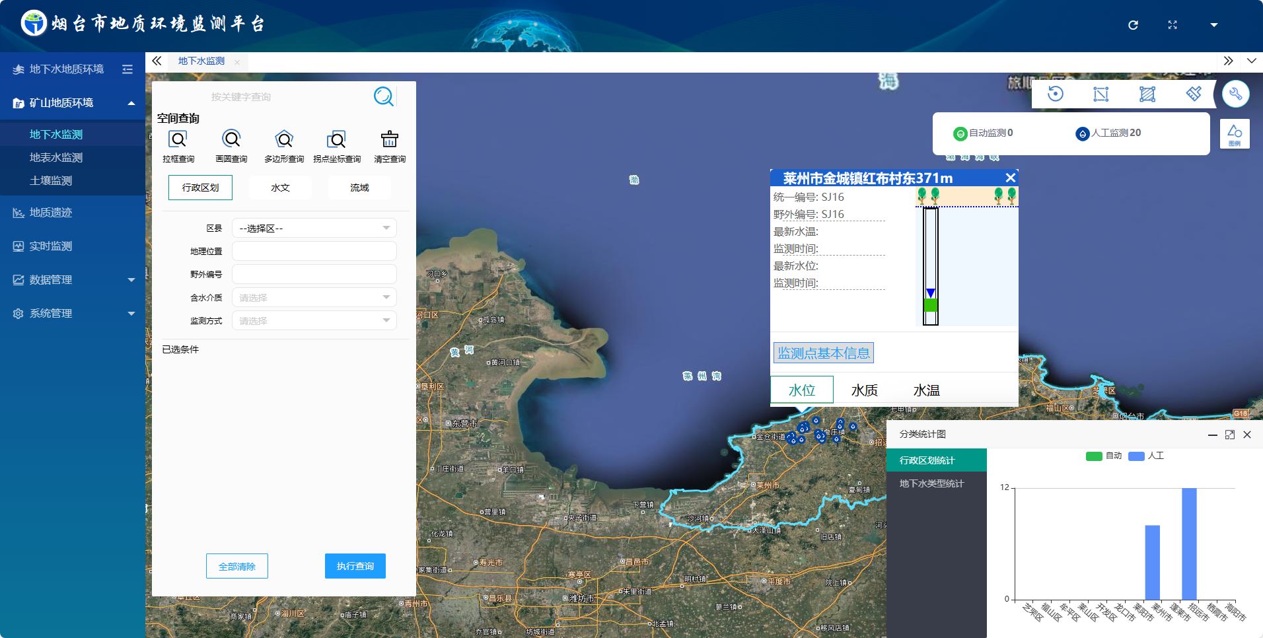Expand the 数据管理 sidebar menu

coord(73,280)
